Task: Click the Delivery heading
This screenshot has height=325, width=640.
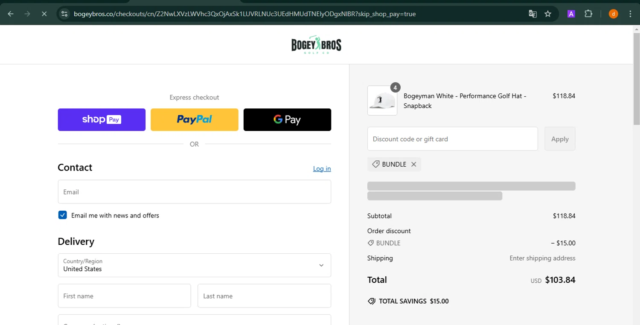Action: 76,241
